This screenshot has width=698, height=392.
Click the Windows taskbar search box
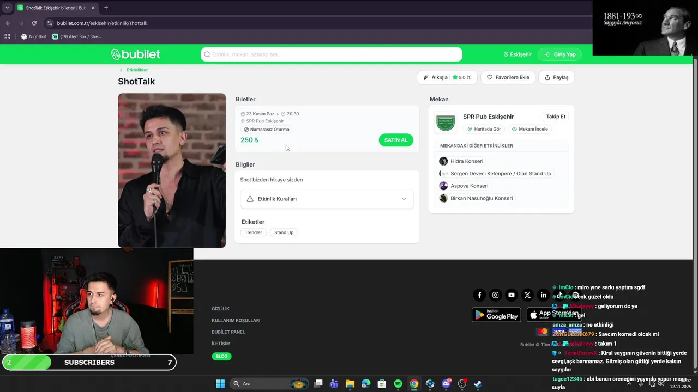click(x=269, y=384)
